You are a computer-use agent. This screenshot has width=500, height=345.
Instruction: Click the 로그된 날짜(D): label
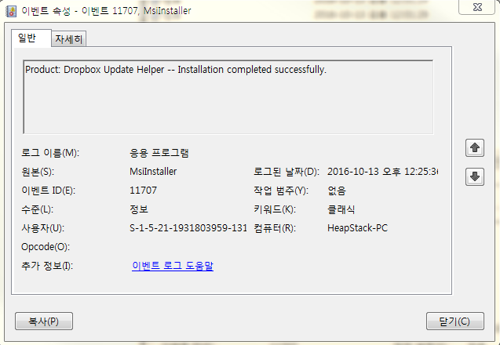[286, 172]
